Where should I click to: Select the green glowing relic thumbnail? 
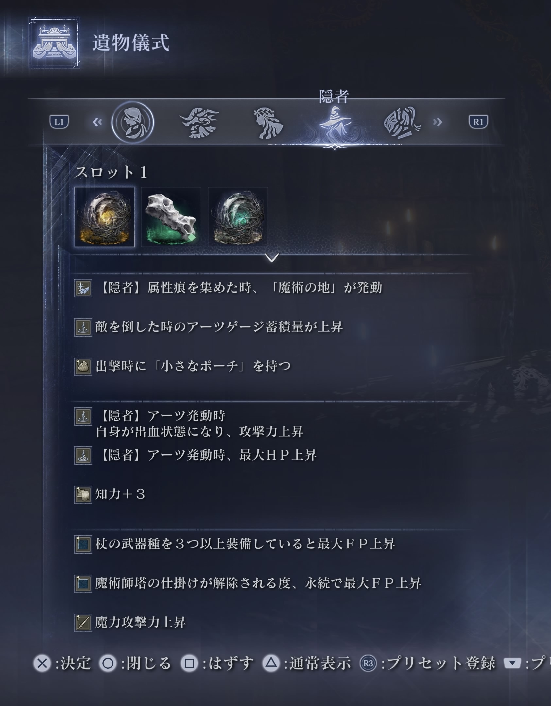[238, 217]
